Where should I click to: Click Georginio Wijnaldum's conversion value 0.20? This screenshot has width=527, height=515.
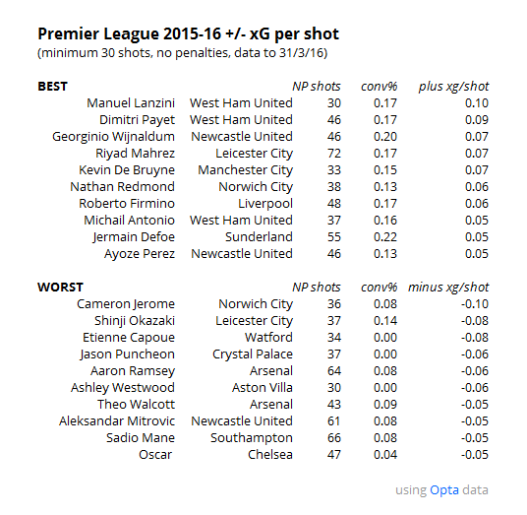pyautogui.click(x=385, y=137)
